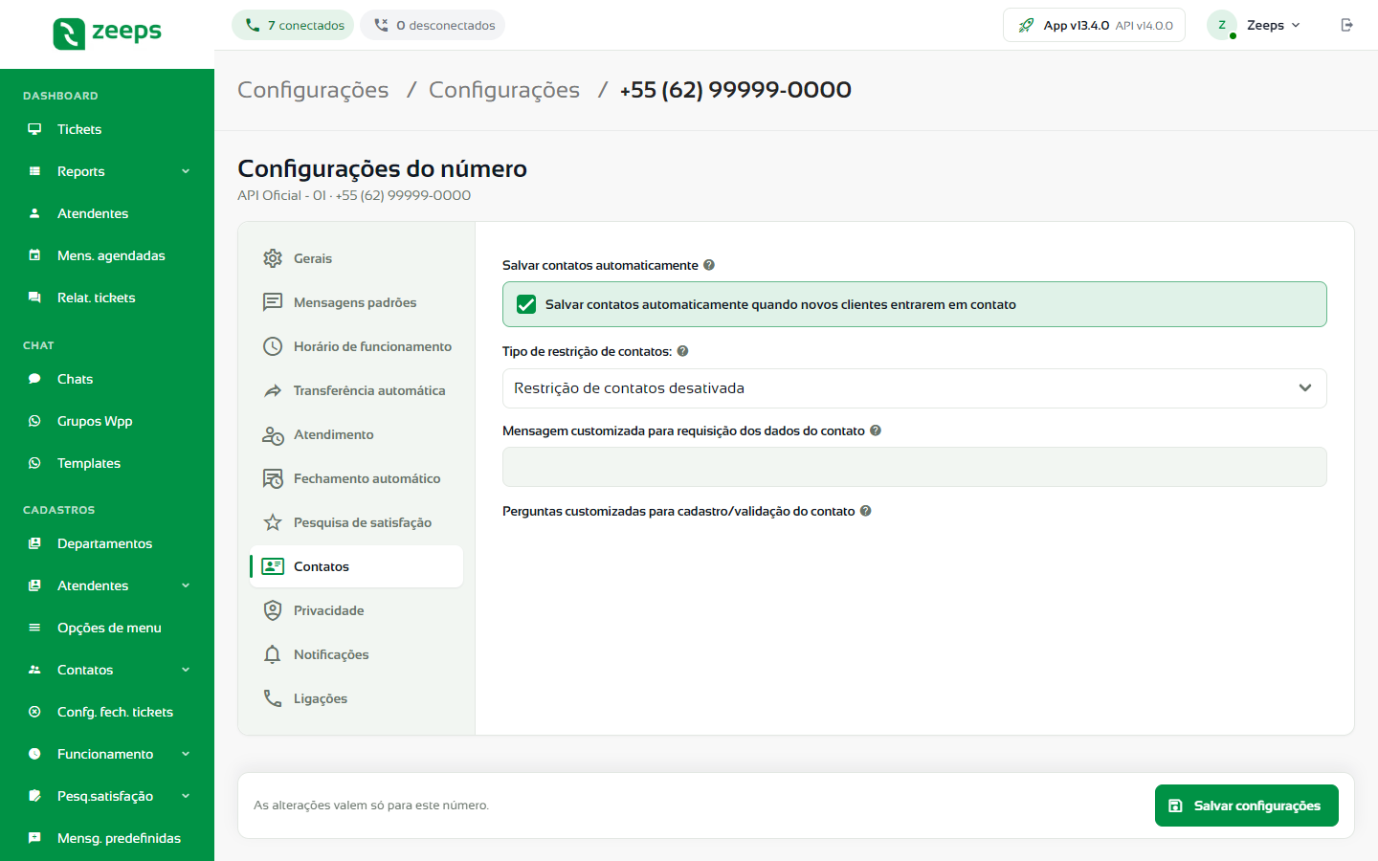This screenshot has width=1378, height=861.
Task: Click the Notificações bell icon
Action: pyautogui.click(x=273, y=654)
